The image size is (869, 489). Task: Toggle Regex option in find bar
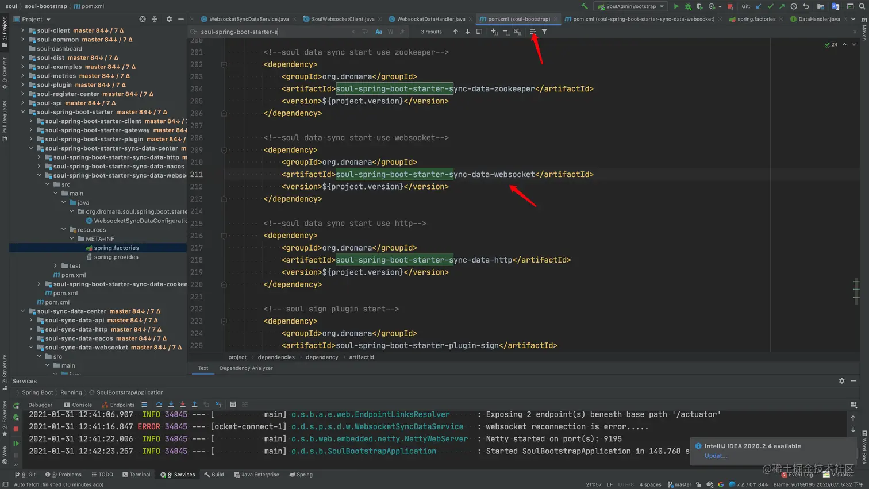[402, 32]
